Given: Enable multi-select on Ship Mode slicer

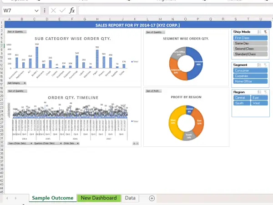Looking at the screenshot, I should pos(259,32).
